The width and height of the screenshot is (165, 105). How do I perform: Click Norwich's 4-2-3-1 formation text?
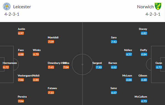pos(153,14)
